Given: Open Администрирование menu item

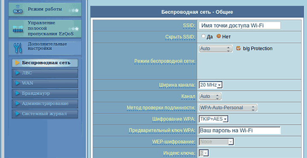Looking at the screenshot, I should (x=45, y=103).
